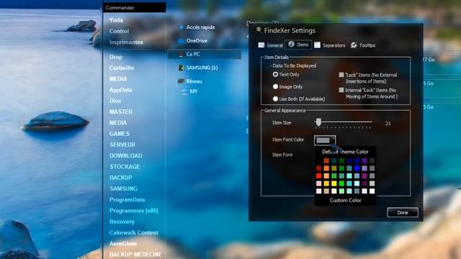
Task: Click the OneDrive cloud icon
Action: tap(181, 41)
